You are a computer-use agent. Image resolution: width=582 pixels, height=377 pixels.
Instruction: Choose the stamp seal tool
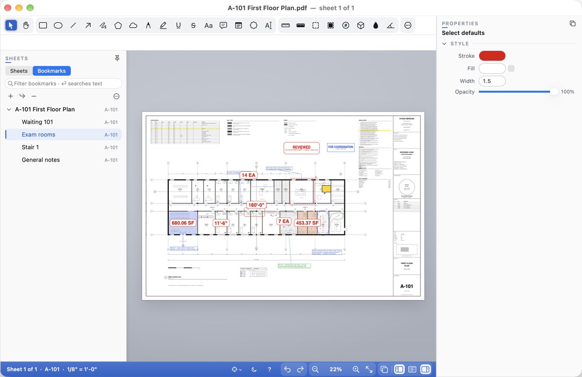pos(254,25)
